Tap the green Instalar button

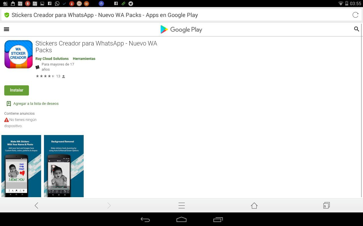pos(16,90)
